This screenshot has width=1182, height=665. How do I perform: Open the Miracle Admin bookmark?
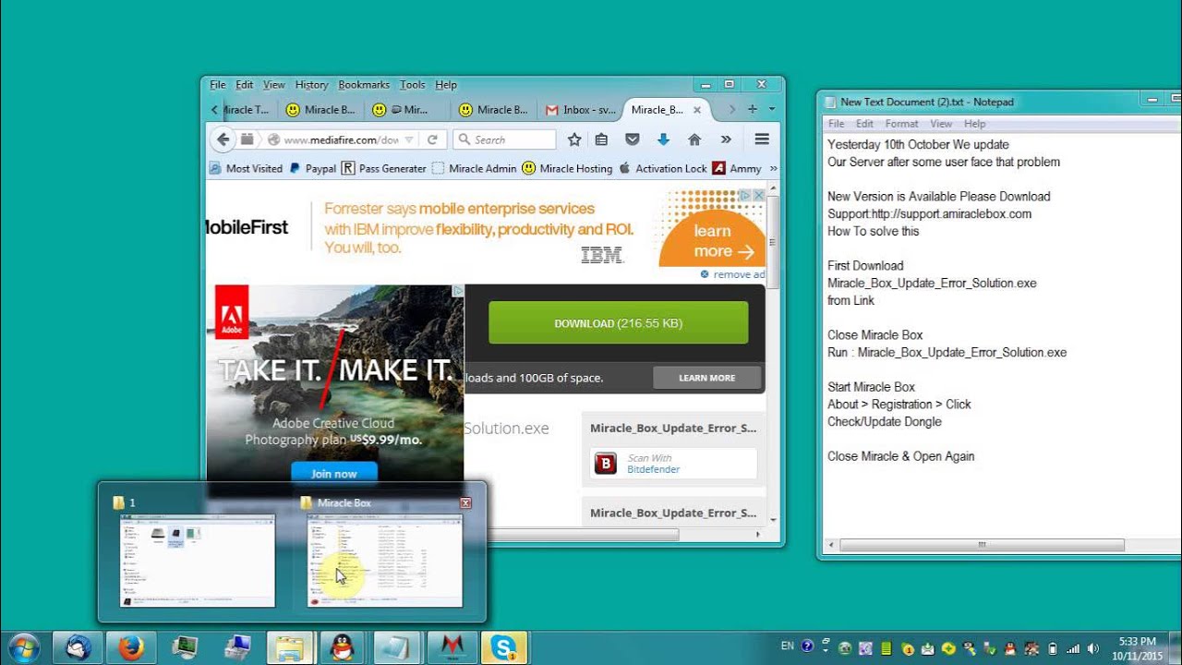click(x=475, y=168)
